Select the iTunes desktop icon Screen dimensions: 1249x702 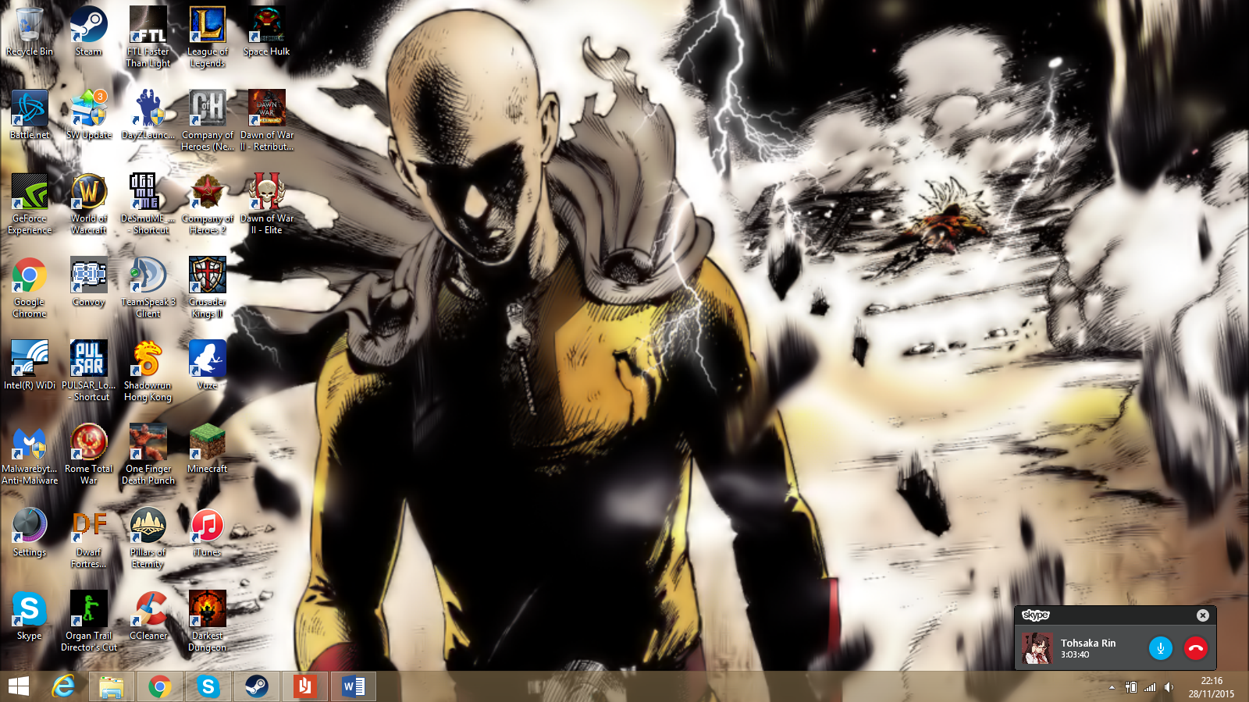click(207, 532)
